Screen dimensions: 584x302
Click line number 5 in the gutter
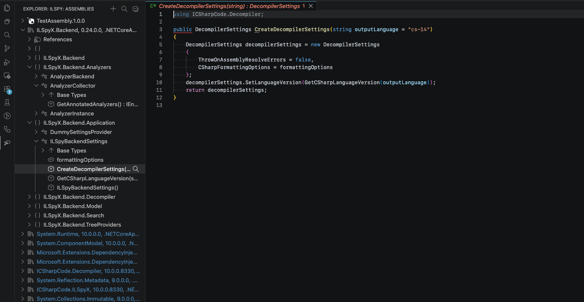(x=160, y=45)
